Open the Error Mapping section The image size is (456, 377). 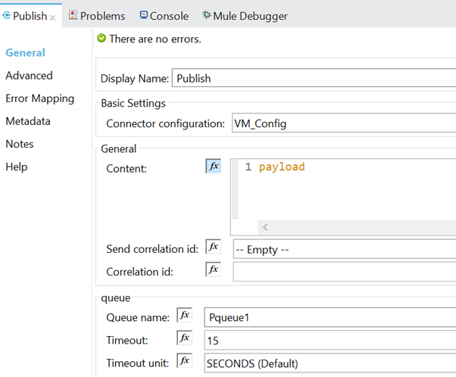point(39,98)
